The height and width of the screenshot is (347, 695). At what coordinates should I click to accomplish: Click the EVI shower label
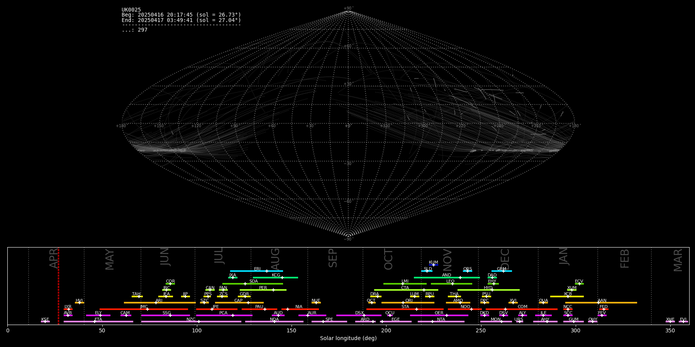(683, 320)
